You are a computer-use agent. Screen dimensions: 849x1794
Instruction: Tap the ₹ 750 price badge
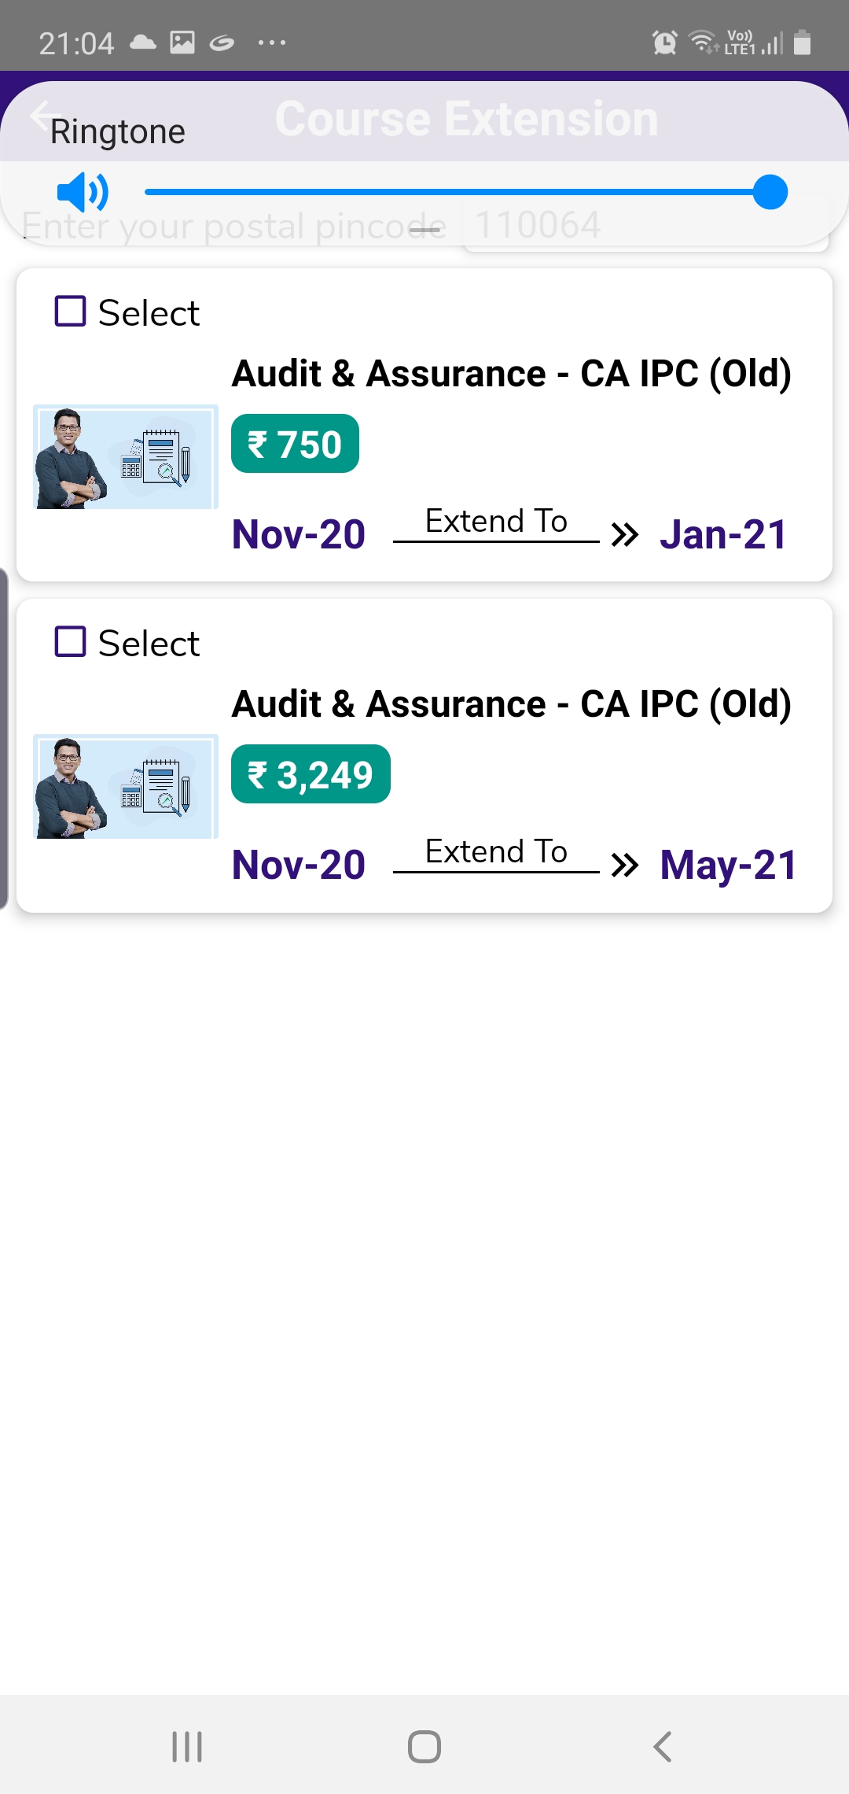coord(295,444)
